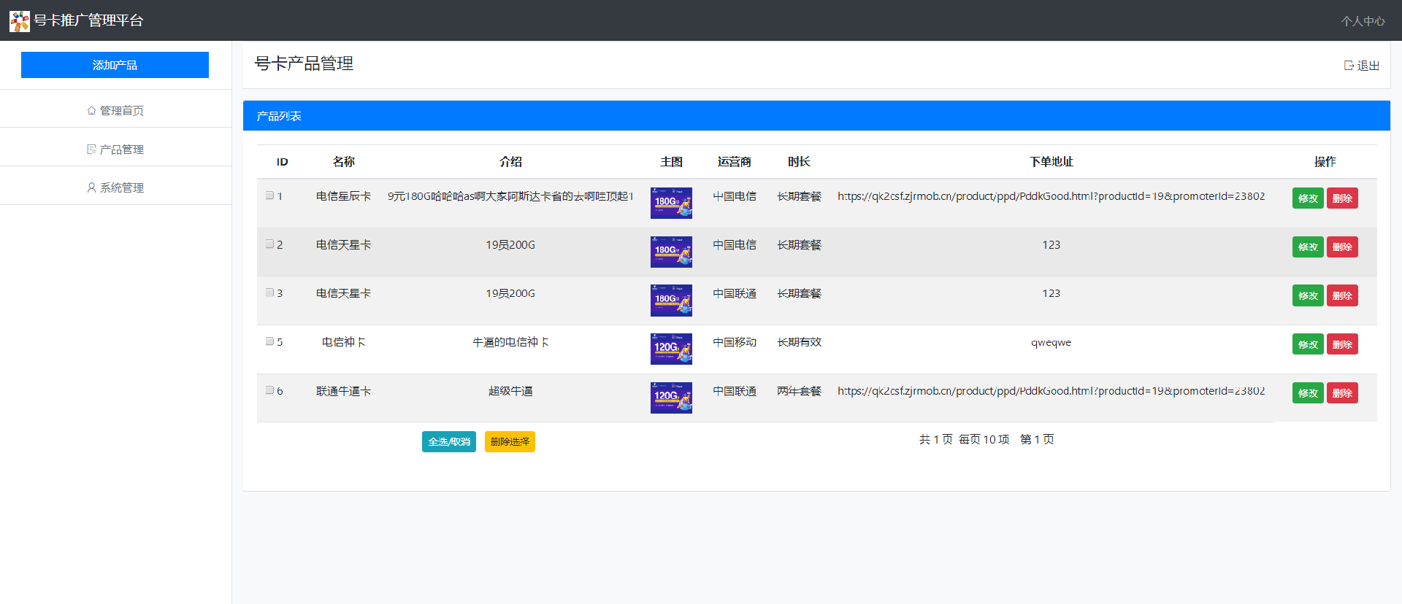Click the qweqwe order address cell
The image size is (1402, 604).
1051,342
